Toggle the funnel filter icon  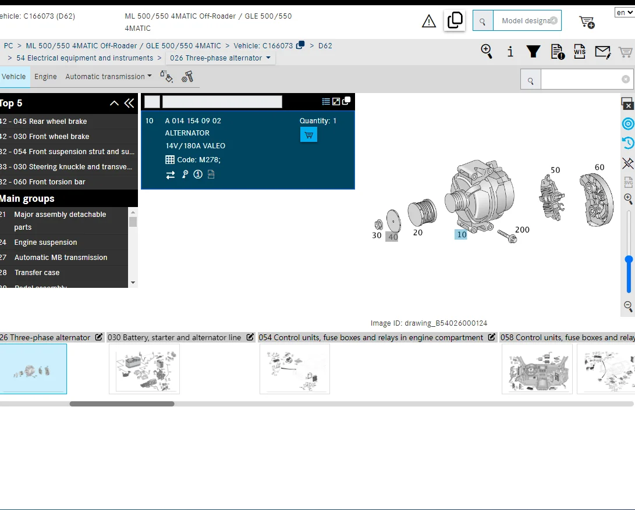[533, 51]
